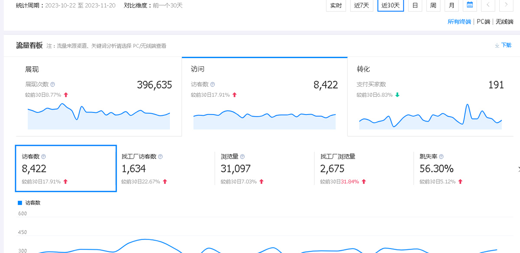The image size is (520, 253).
Task: Click the 下载 download icon
Action: point(497,45)
